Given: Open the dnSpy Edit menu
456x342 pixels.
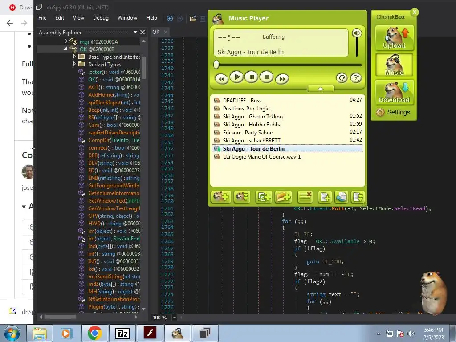Looking at the screenshot, I should pos(60,18).
